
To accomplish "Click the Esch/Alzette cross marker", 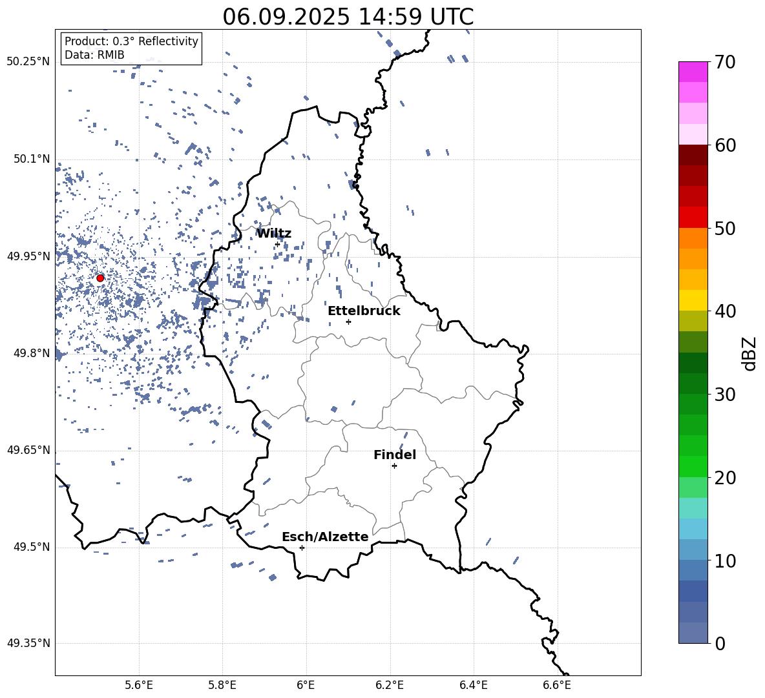I will point(302,548).
